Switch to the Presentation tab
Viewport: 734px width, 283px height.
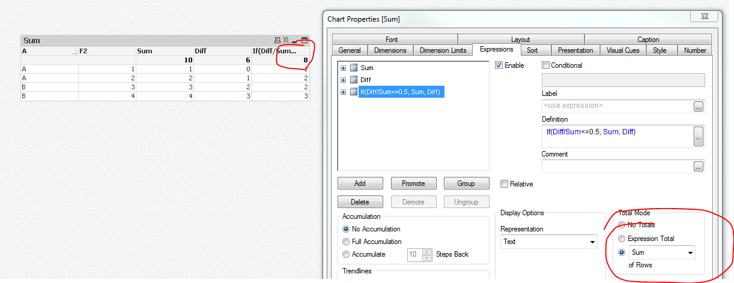(x=575, y=50)
